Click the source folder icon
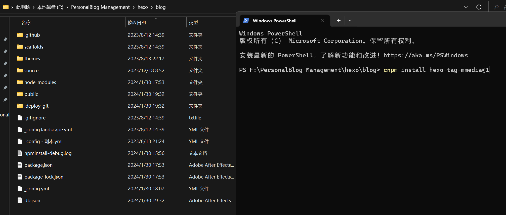The width and height of the screenshot is (506, 215). pyautogui.click(x=20, y=70)
